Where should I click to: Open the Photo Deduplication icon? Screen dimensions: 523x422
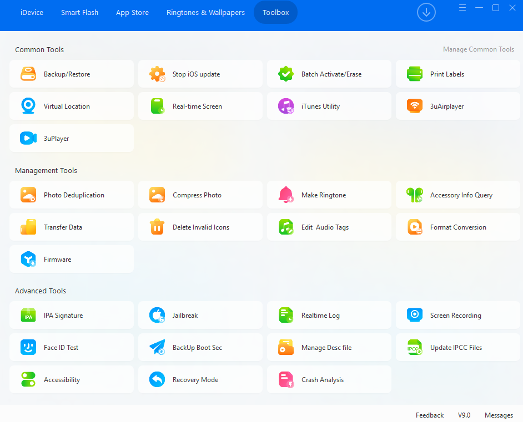point(28,195)
